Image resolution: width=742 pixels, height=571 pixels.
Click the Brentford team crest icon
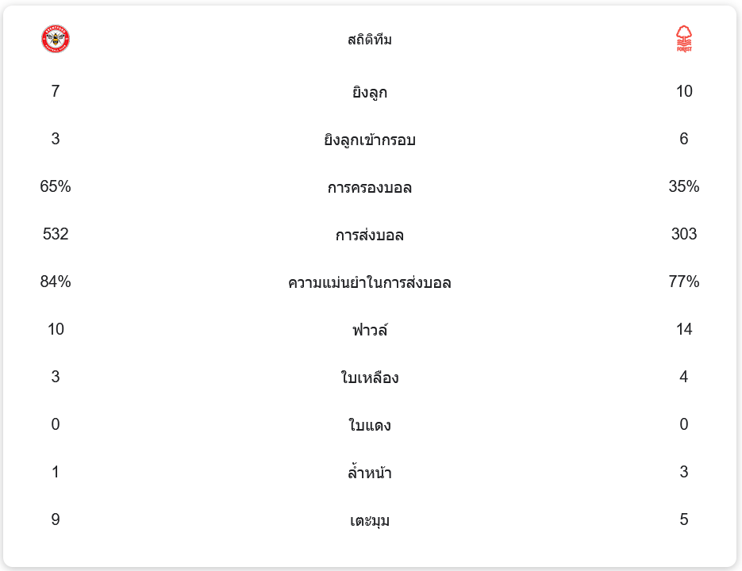tap(56, 39)
